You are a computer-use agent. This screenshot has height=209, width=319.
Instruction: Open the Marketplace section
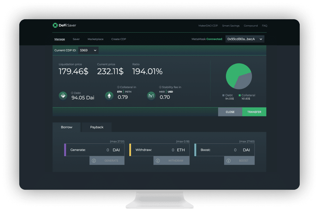point(95,39)
